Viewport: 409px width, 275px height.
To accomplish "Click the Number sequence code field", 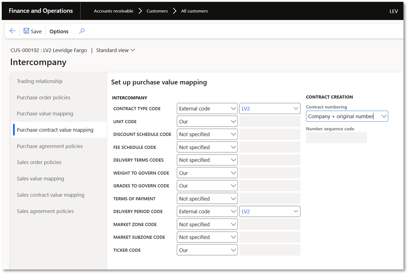I will coord(336,137).
